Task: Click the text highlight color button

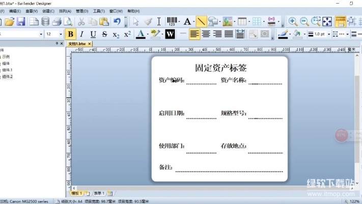Action: pyautogui.click(x=155, y=34)
